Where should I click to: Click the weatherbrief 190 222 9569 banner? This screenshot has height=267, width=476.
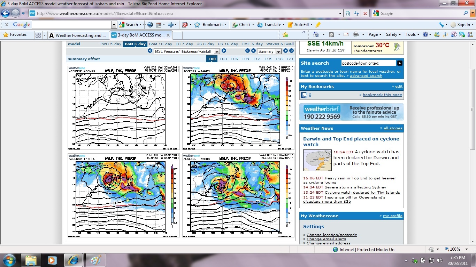pyautogui.click(x=352, y=112)
